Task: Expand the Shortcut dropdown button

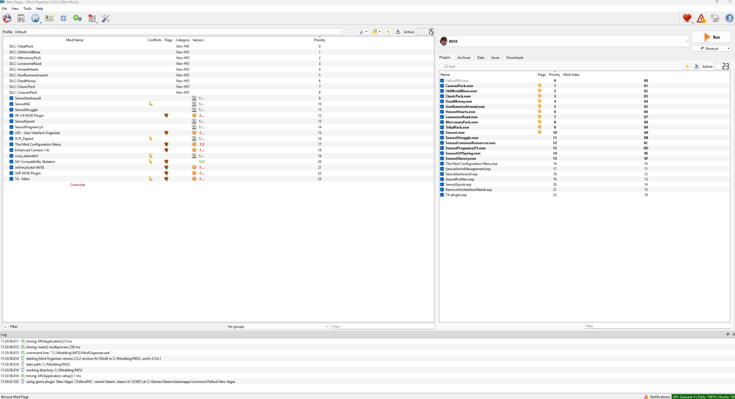Action: pyautogui.click(x=728, y=49)
